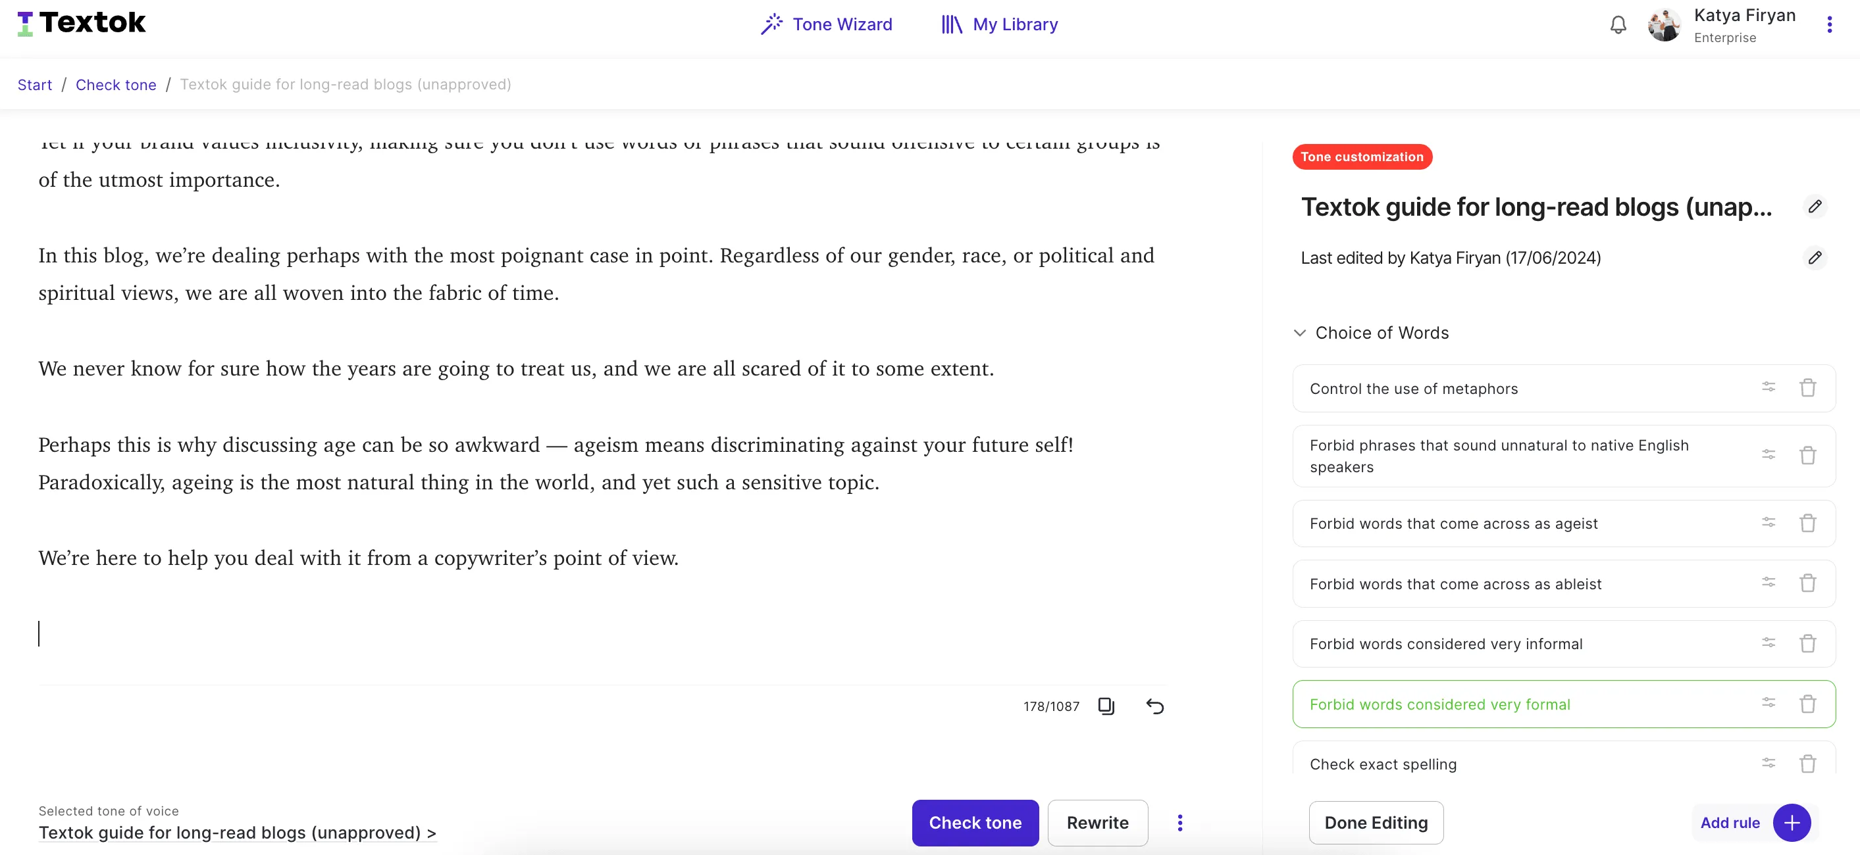Open the account kebab menu in header
Screen dimensions: 1860x855
pyautogui.click(x=1830, y=25)
